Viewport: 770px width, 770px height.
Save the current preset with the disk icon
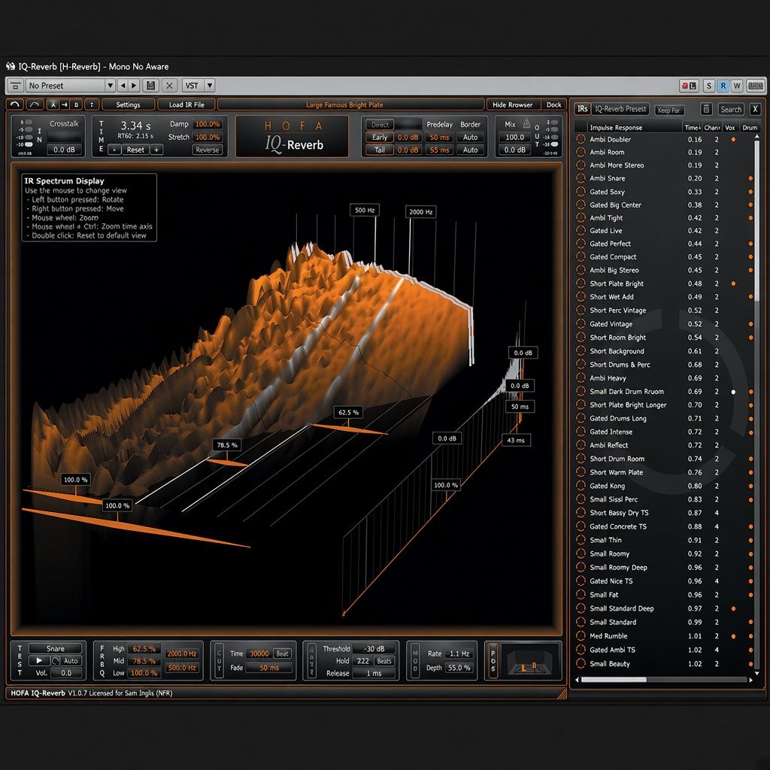pos(150,86)
